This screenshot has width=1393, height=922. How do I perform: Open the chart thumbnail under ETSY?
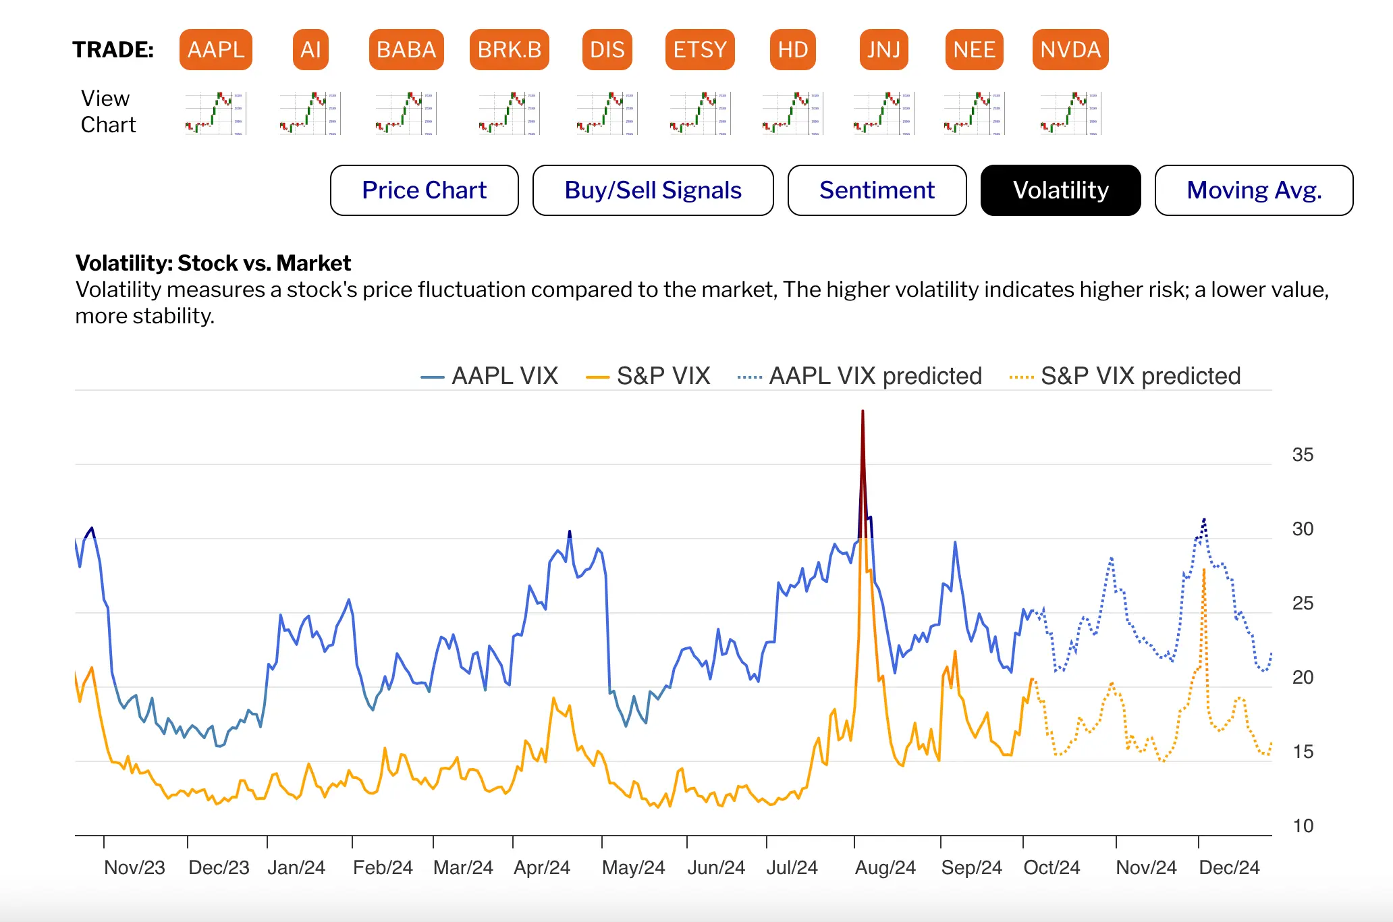pos(701,113)
